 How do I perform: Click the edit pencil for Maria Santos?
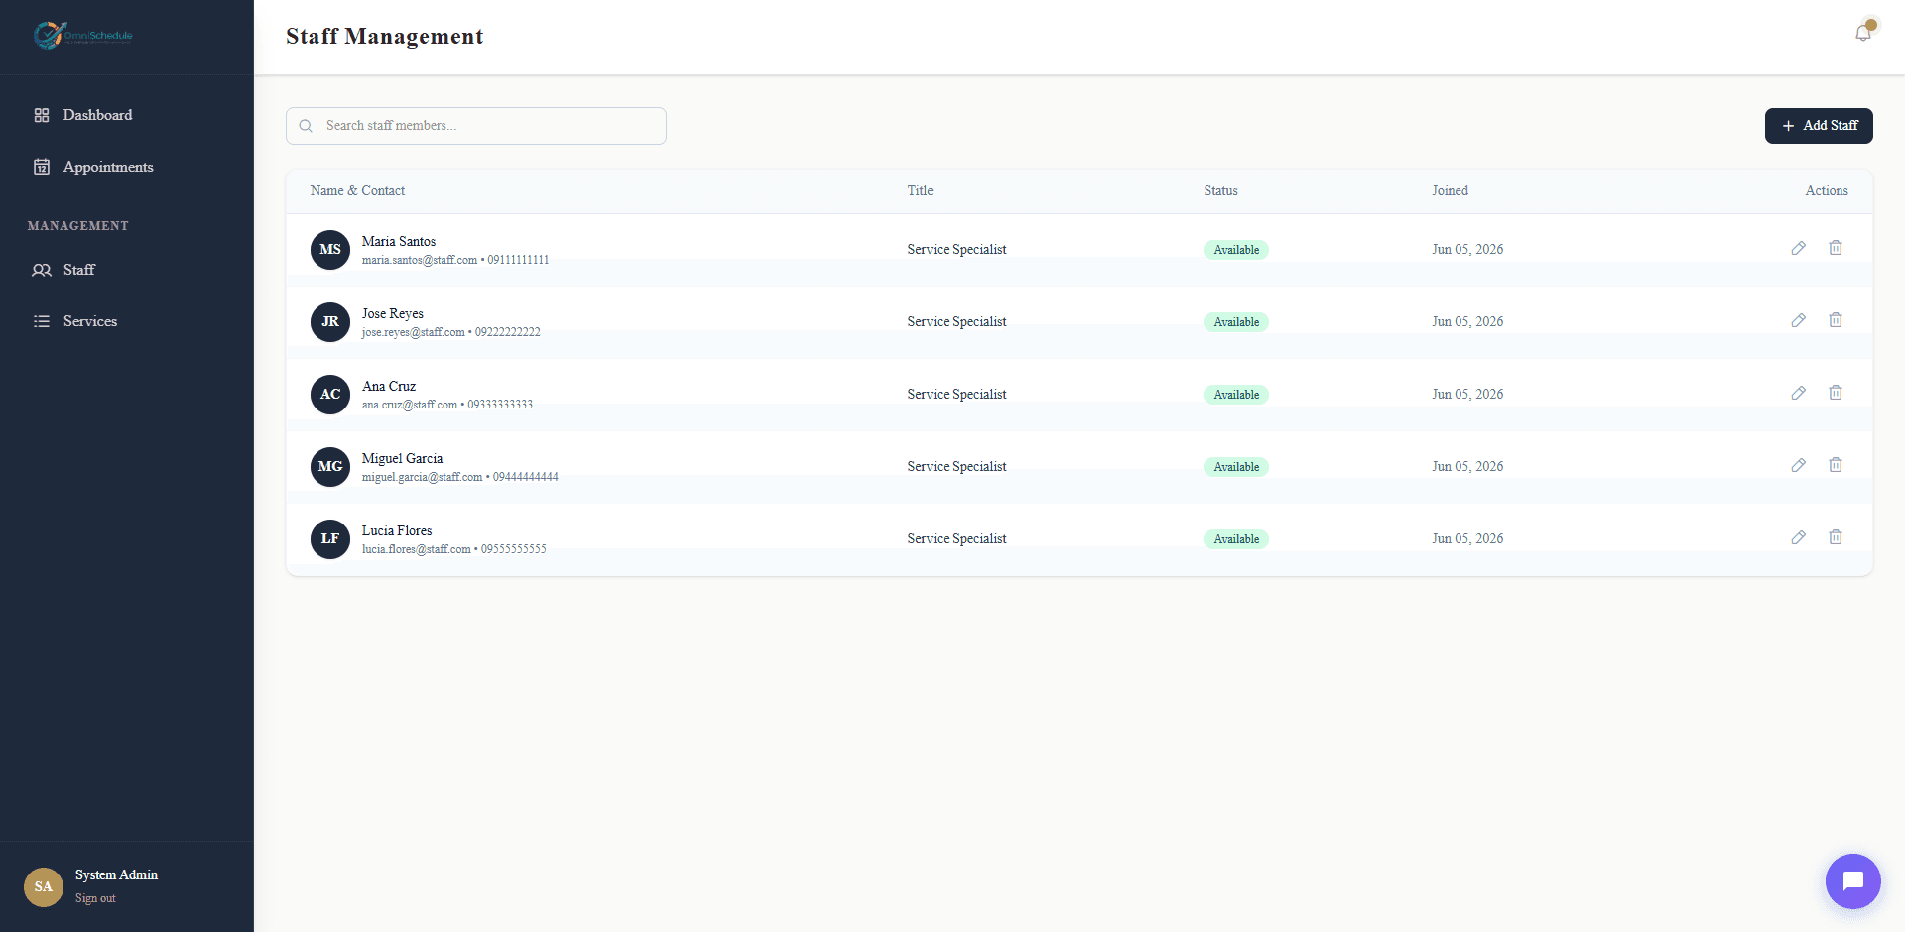[x=1798, y=248]
